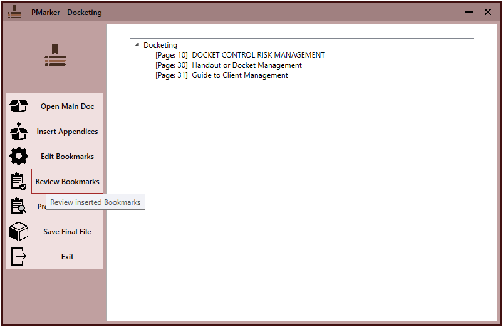This screenshot has height=327, width=503.
Task: Click the Open Main Doc box icon
Action: click(19, 106)
